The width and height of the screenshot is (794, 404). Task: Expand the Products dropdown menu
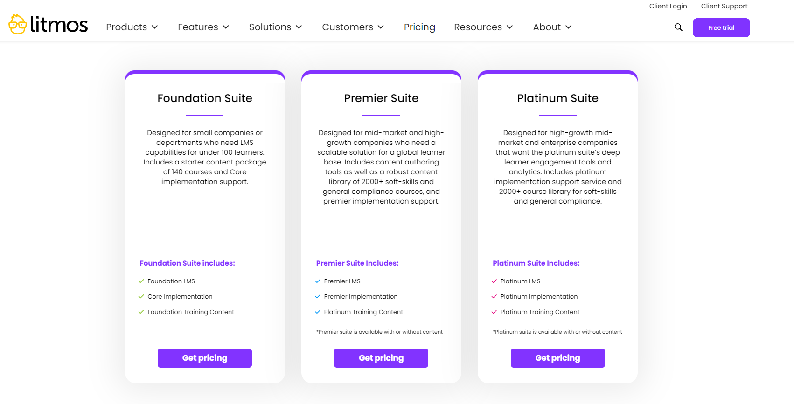pyautogui.click(x=132, y=27)
